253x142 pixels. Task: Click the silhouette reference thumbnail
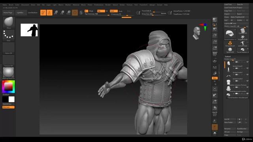(x=29, y=30)
